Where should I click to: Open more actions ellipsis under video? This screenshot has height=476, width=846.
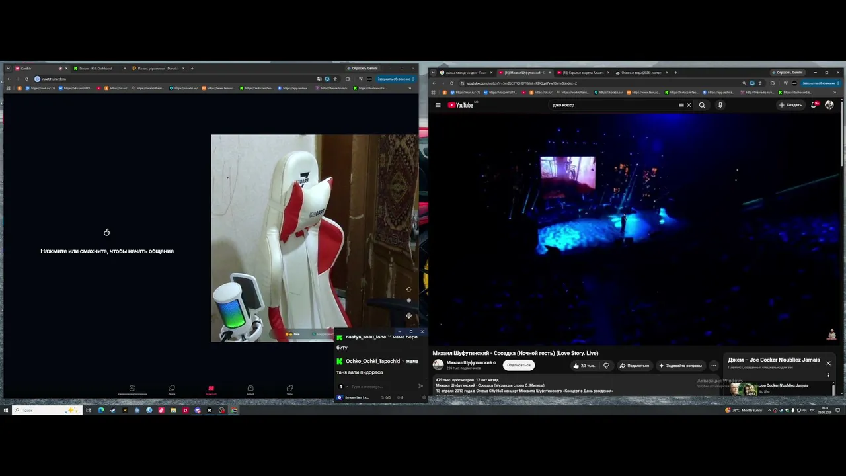coord(713,366)
